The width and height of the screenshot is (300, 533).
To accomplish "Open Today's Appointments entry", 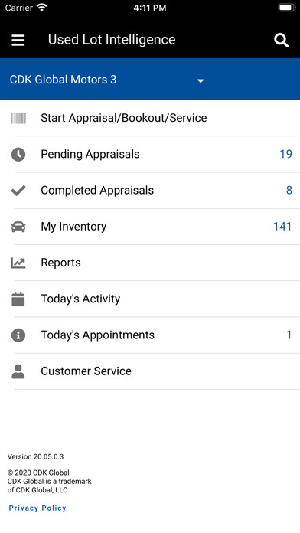I will click(x=150, y=335).
